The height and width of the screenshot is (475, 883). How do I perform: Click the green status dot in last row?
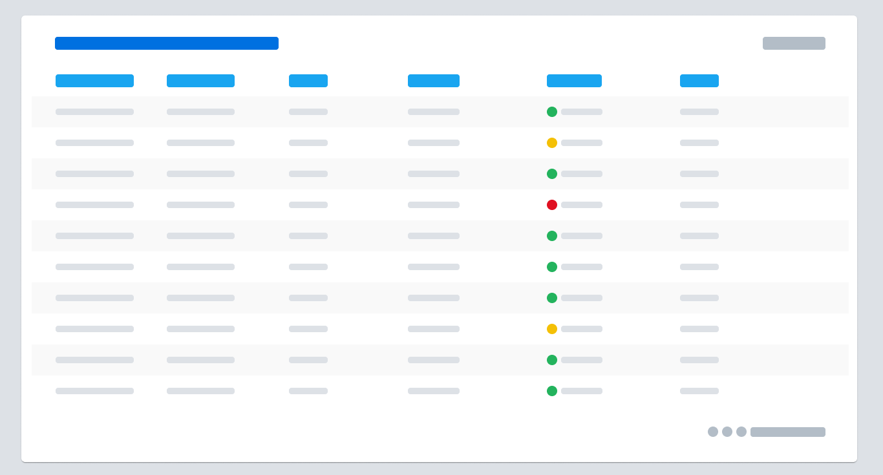[552, 391]
